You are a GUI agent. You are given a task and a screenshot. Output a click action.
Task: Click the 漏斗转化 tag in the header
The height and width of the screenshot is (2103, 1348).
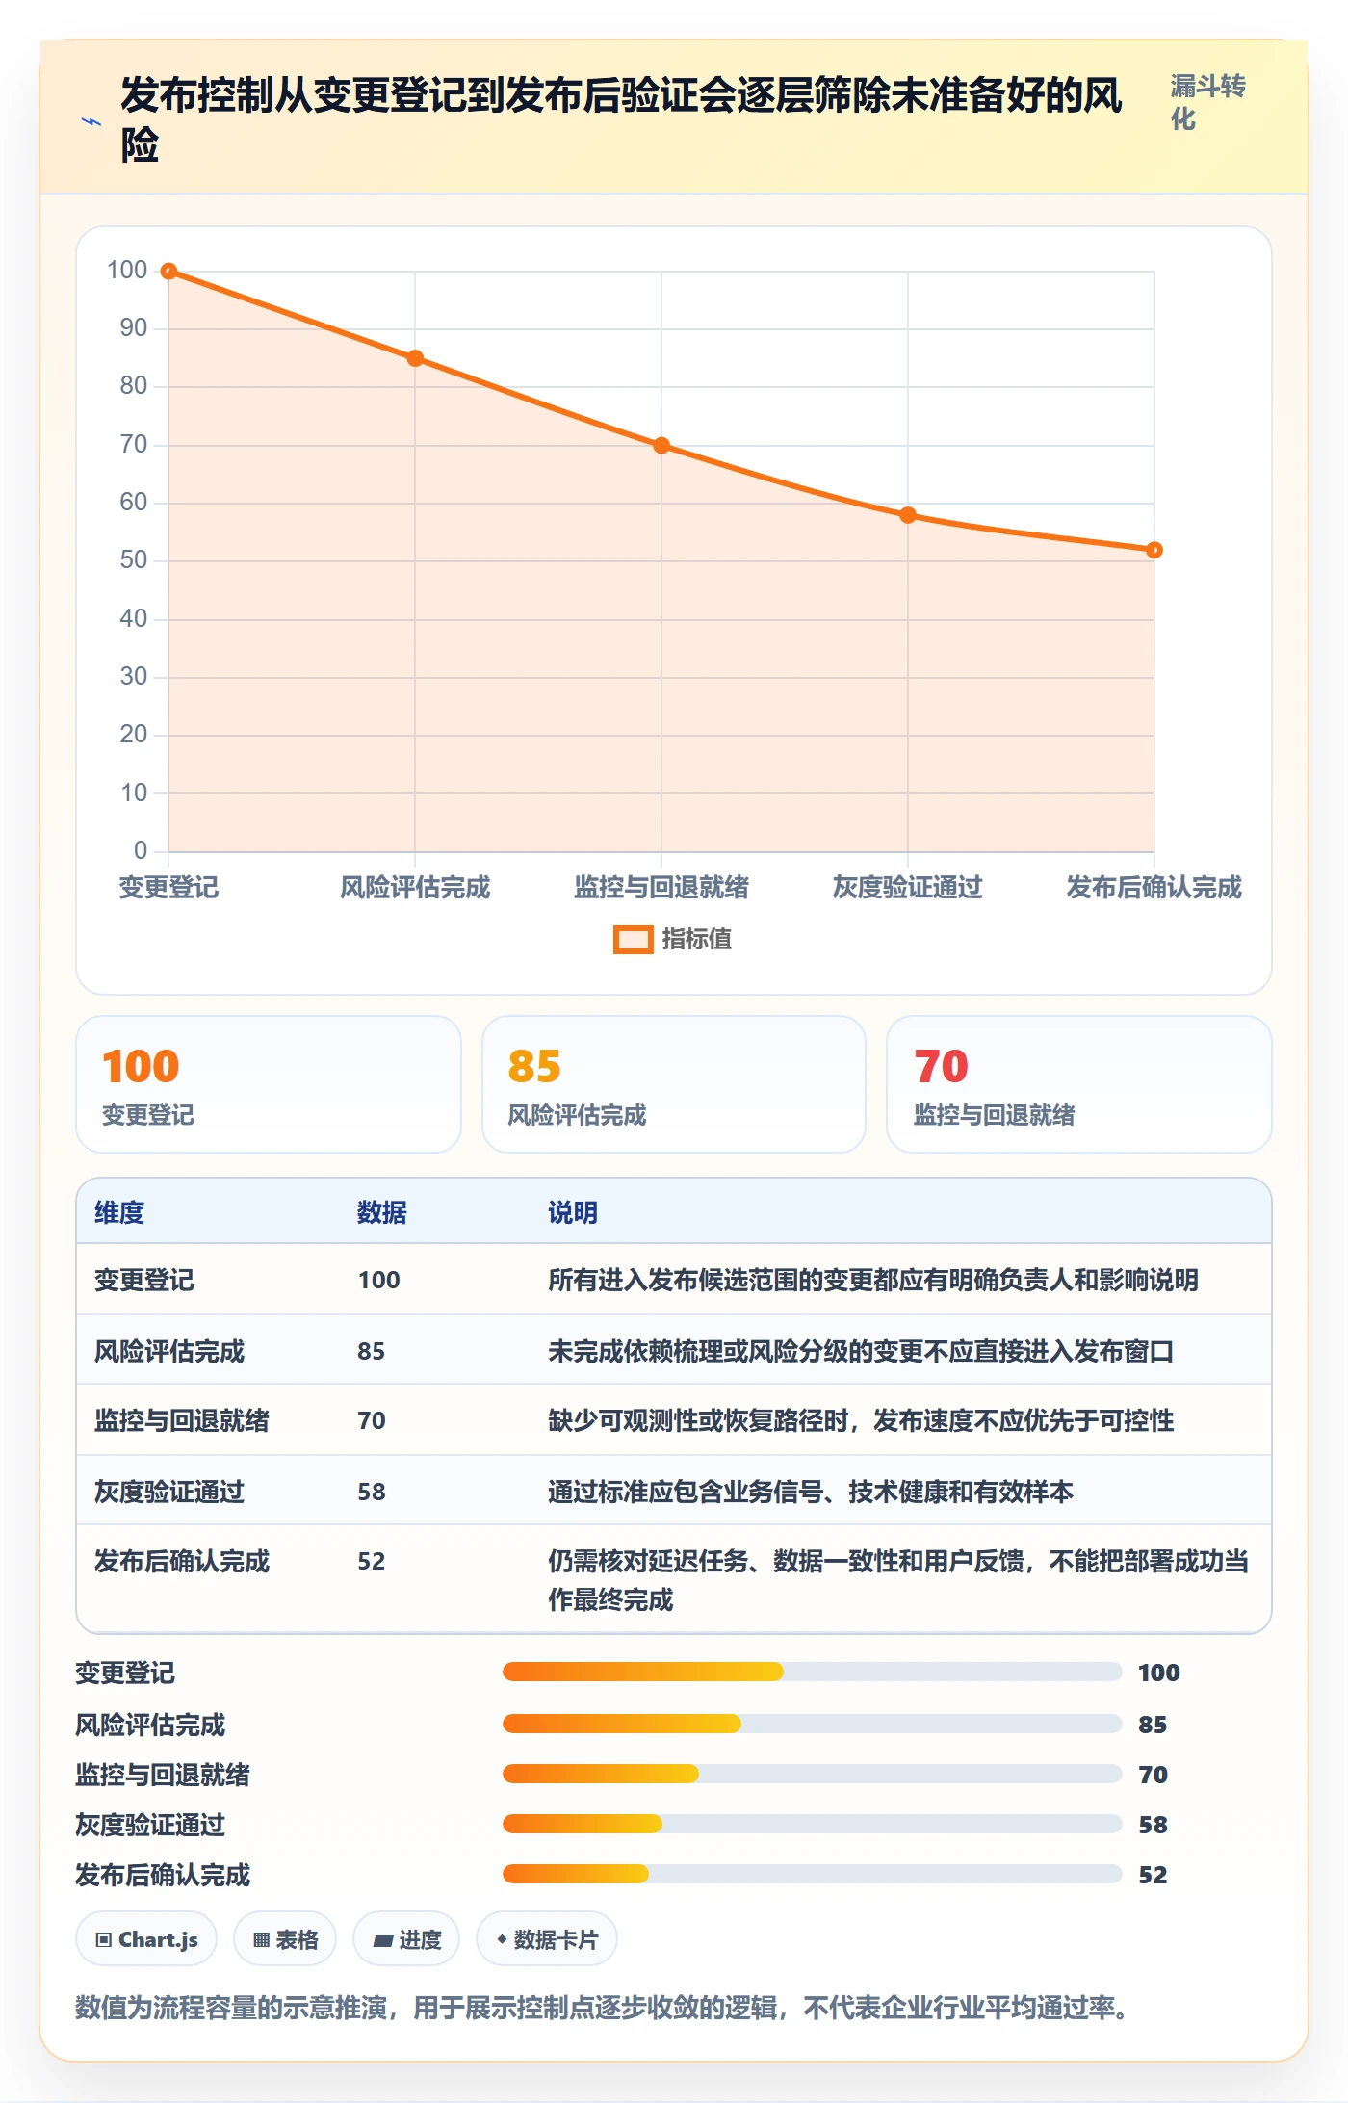tap(1207, 102)
